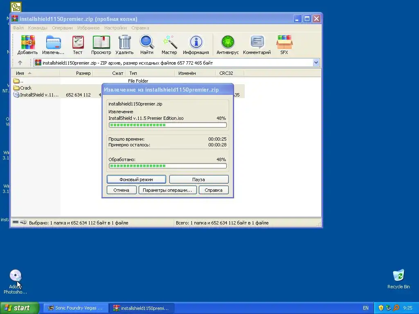Viewport: 419px width, 314px height.
Task: Click the Извлечь (Extract) toolbar icon
Action: point(53,45)
